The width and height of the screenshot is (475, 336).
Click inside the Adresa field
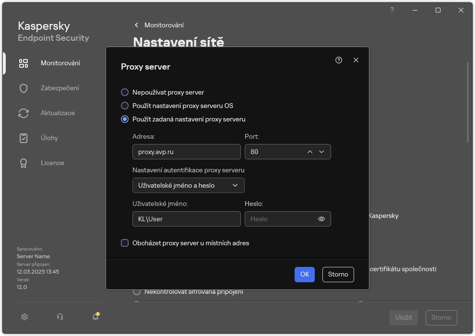coord(186,152)
